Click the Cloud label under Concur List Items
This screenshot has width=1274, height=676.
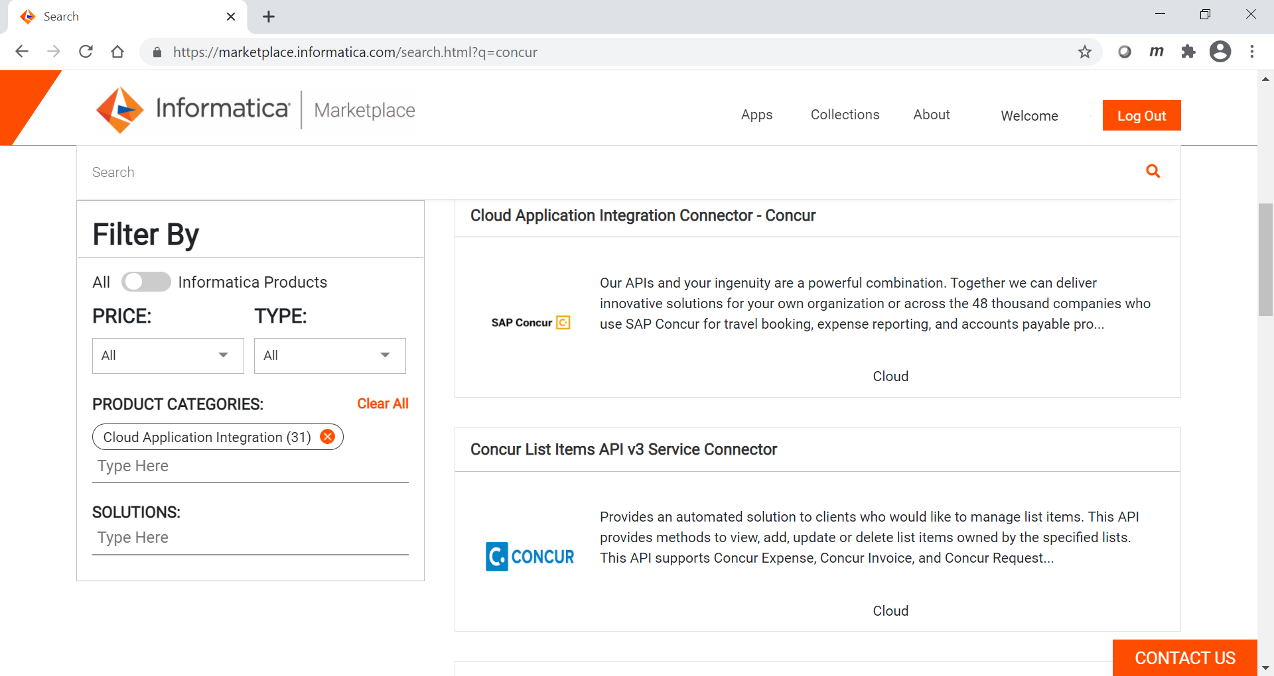click(890, 611)
